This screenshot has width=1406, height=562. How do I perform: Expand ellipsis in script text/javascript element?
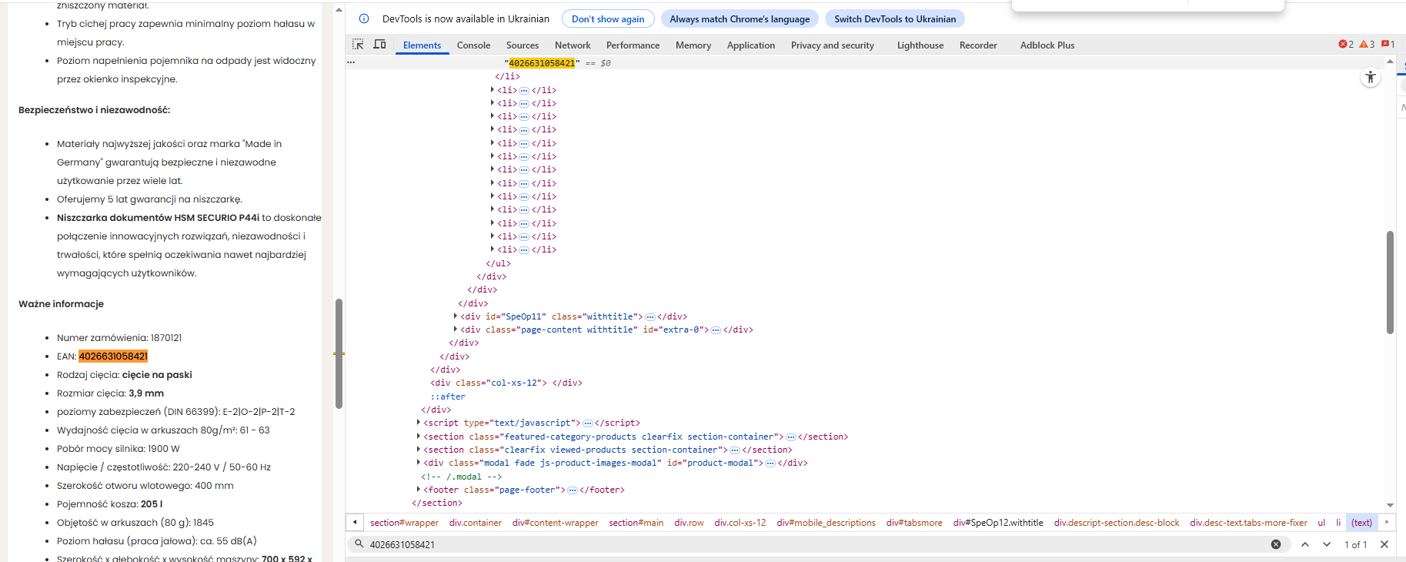(588, 423)
